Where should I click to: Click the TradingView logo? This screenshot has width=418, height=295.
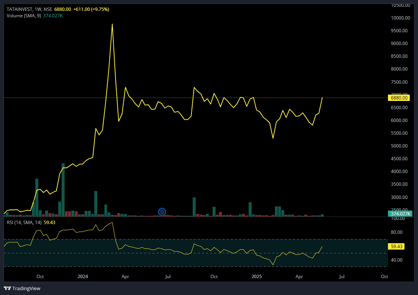click(22, 288)
